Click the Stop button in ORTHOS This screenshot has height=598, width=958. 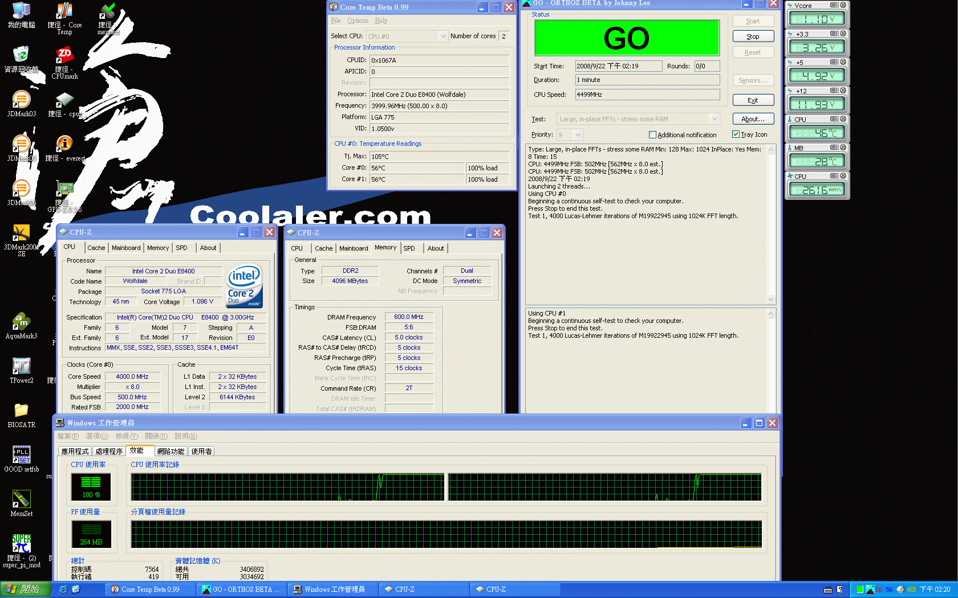pyautogui.click(x=753, y=36)
